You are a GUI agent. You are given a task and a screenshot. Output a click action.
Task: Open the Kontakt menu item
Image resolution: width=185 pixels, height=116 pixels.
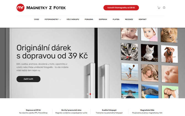(x=142, y=19)
